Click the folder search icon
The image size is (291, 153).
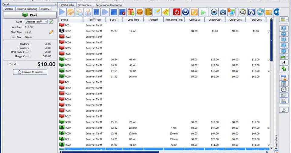[269, 12]
